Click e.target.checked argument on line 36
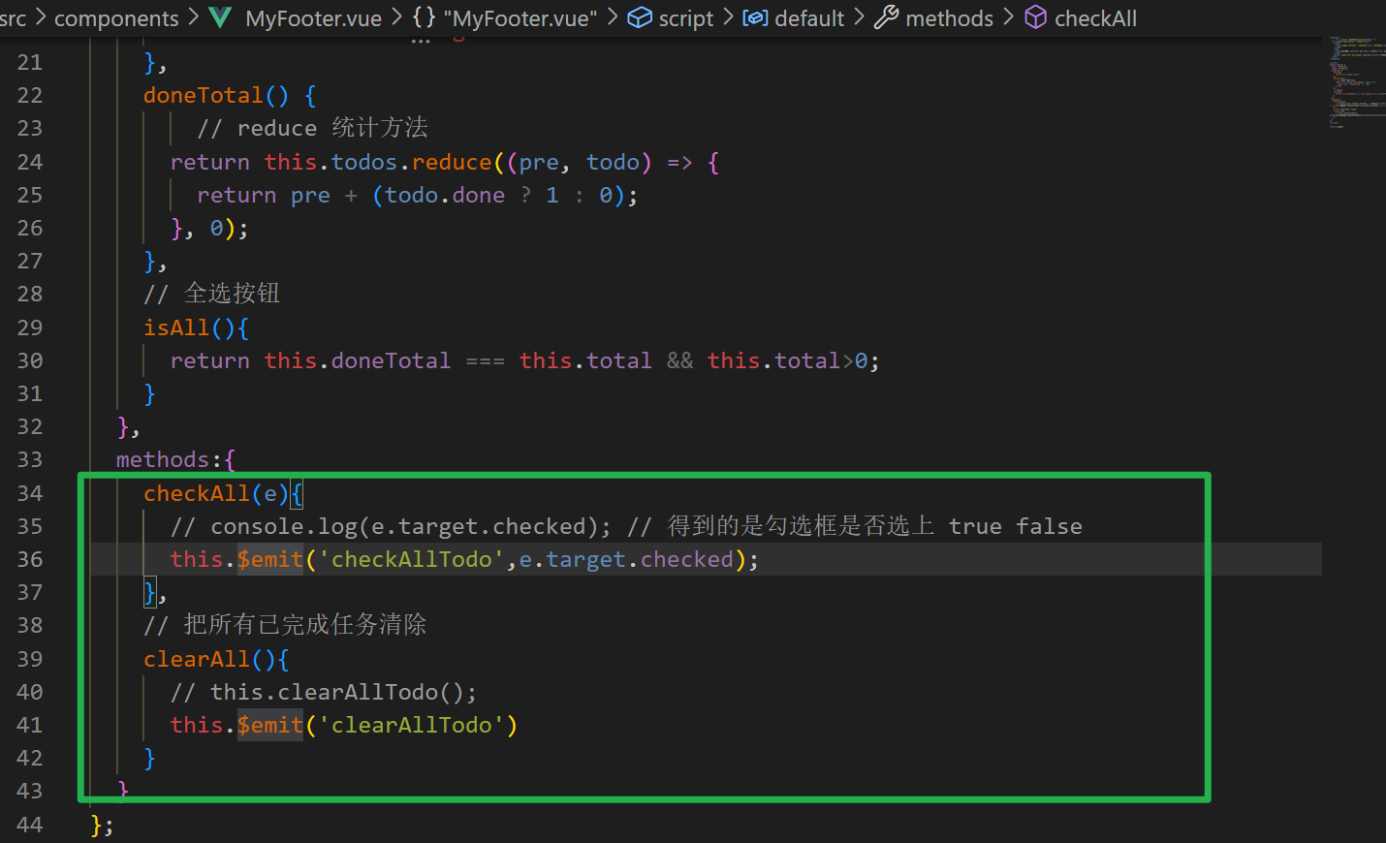 (x=626, y=559)
